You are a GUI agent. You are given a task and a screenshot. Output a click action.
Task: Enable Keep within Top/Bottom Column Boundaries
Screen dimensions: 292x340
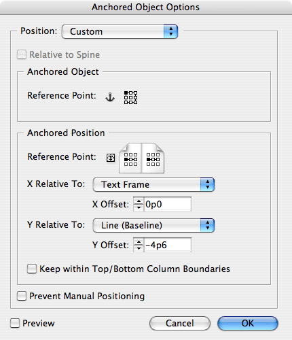click(32, 269)
